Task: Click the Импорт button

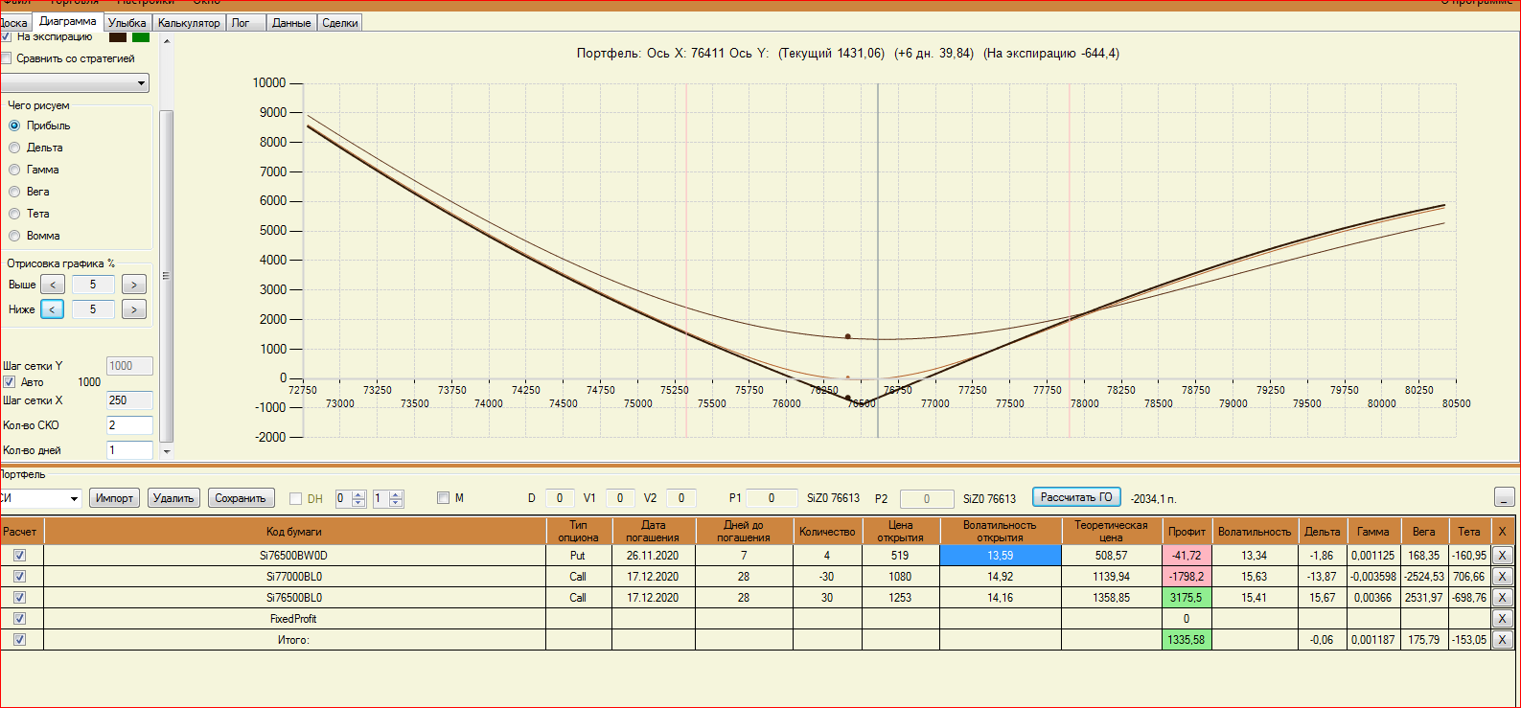Action: (114, 498)
